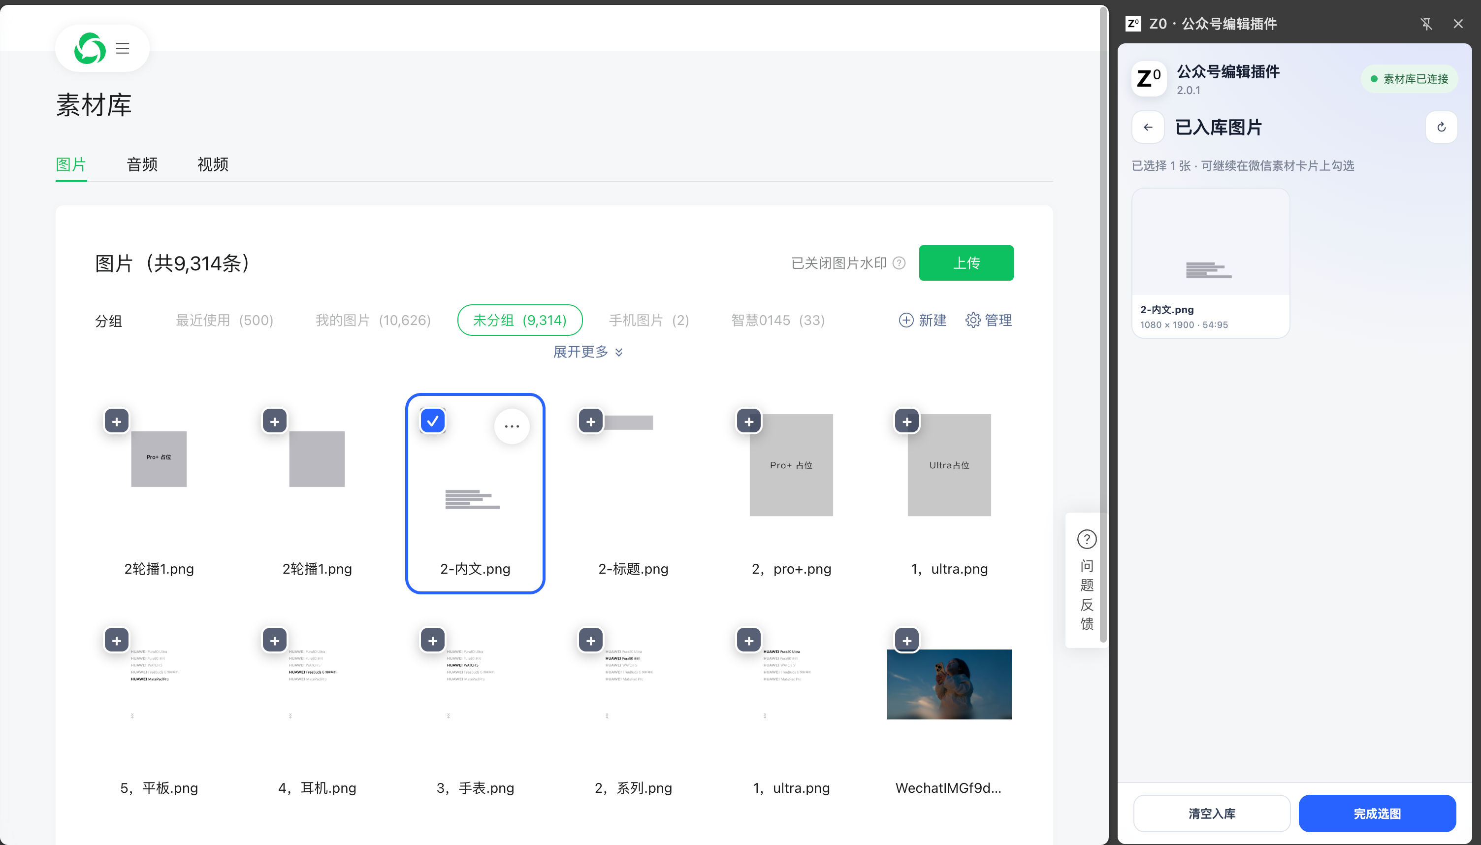Click the 完成选图 button
Screen dimensions: 1481x845
coord(1377,813)
